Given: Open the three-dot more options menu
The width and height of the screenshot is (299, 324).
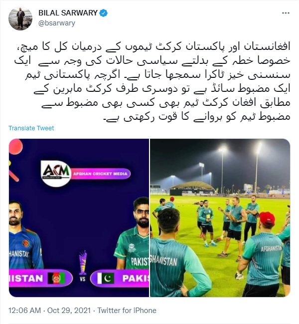Looking at the screenshot, I should [286, 13].
